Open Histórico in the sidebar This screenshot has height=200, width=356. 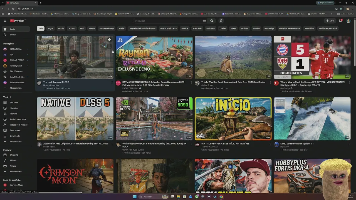point(16,108)
